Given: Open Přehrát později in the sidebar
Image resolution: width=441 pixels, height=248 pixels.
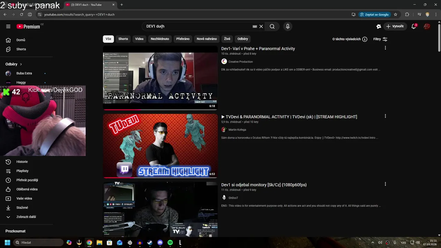Looking at the screenshot, I should coord(27,180).
